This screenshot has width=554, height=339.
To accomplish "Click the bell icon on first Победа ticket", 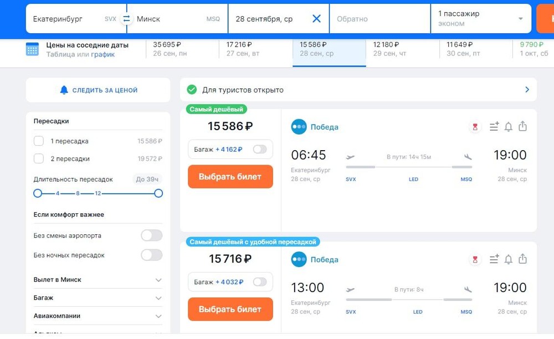I will pos(508,127).
